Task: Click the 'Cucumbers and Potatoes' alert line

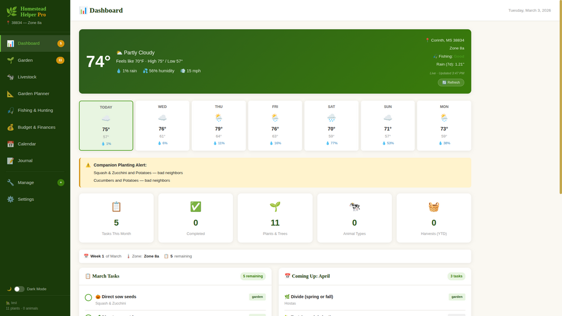Action: tap(131, 181)
